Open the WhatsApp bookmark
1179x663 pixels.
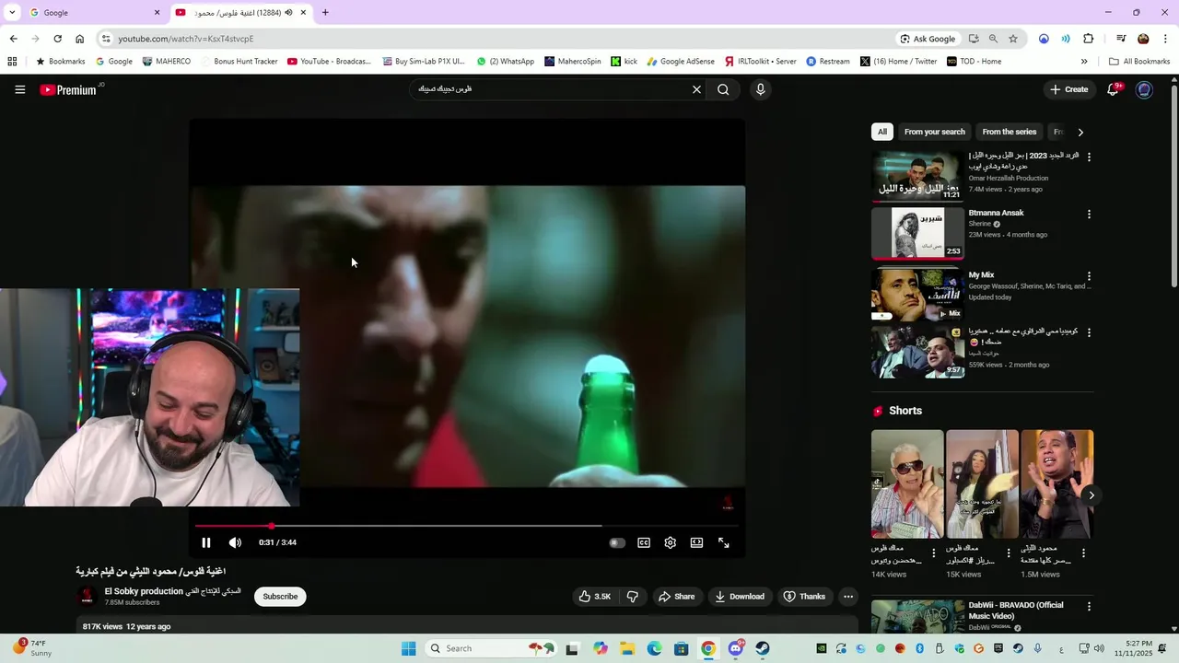click(x=506, y=62)
